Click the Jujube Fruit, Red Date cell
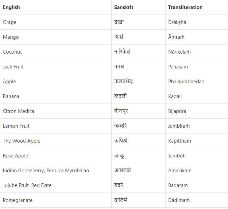The image size is (228, 209). click(27, 185)
